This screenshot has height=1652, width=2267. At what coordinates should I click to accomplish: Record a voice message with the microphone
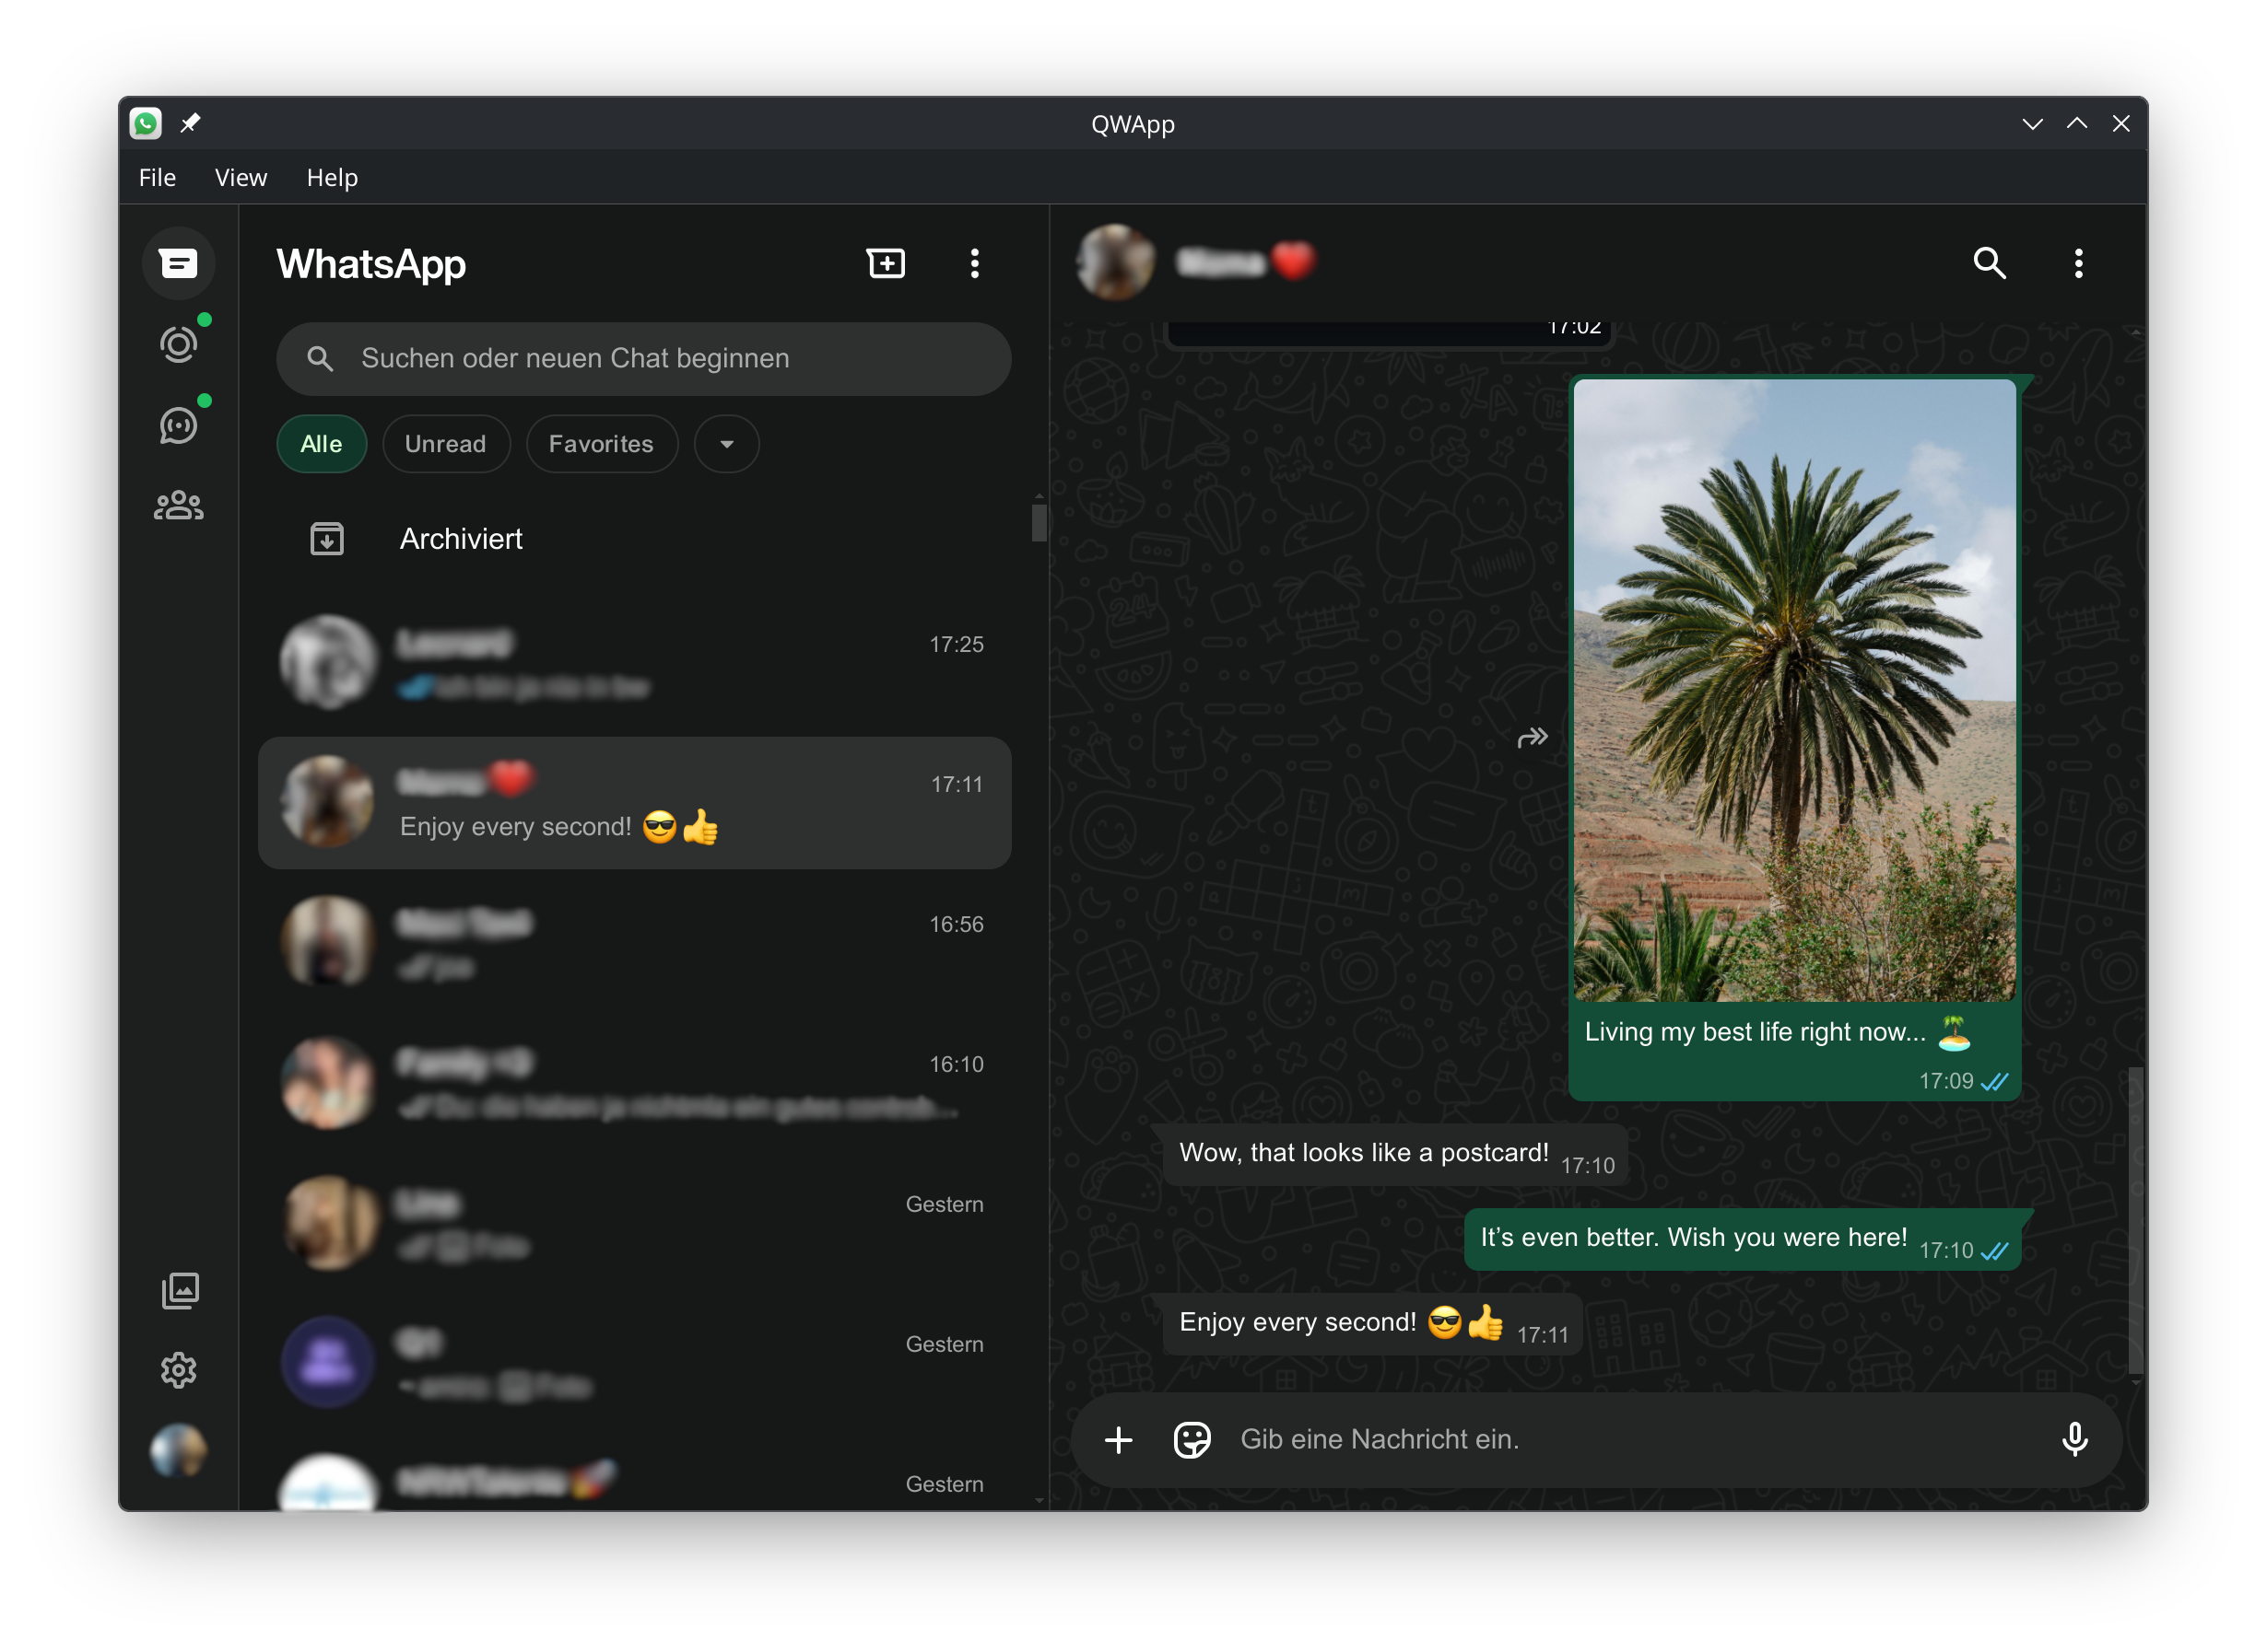(2076, 1439)
